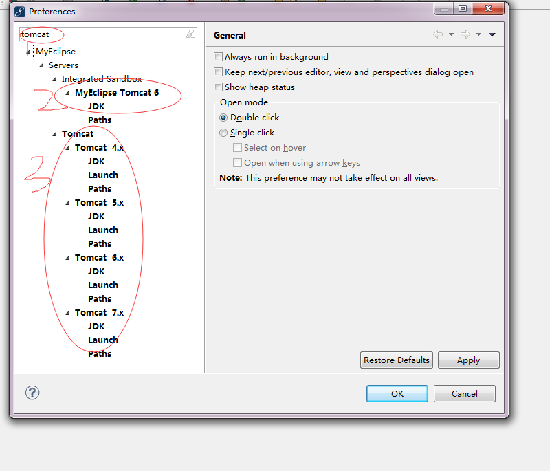Enable Show heap status
Image resolution: width=550 pixels, height=471 pixels.
(x=218, y=87)
